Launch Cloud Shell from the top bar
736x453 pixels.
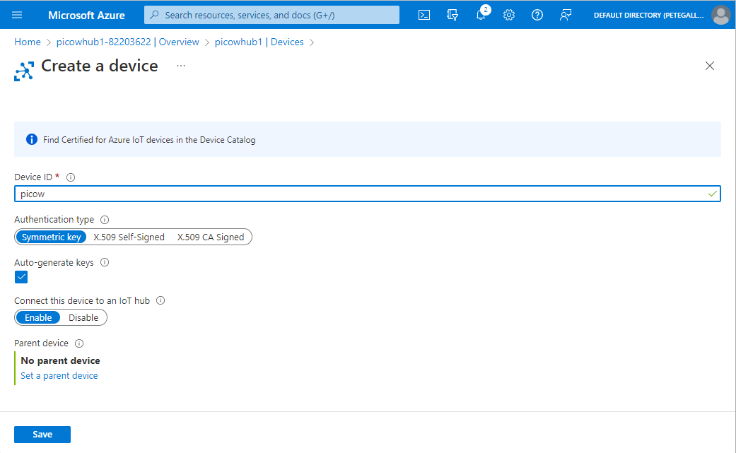[x=424, y=15]
